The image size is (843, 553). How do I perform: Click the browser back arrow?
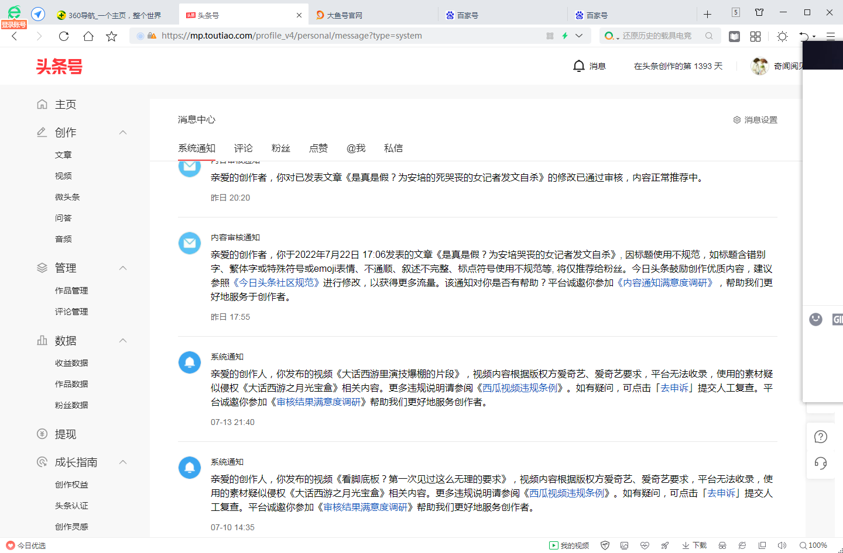[x=15, y=36]
